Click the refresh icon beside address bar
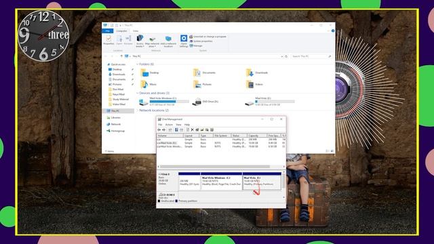 pos(286,56)
